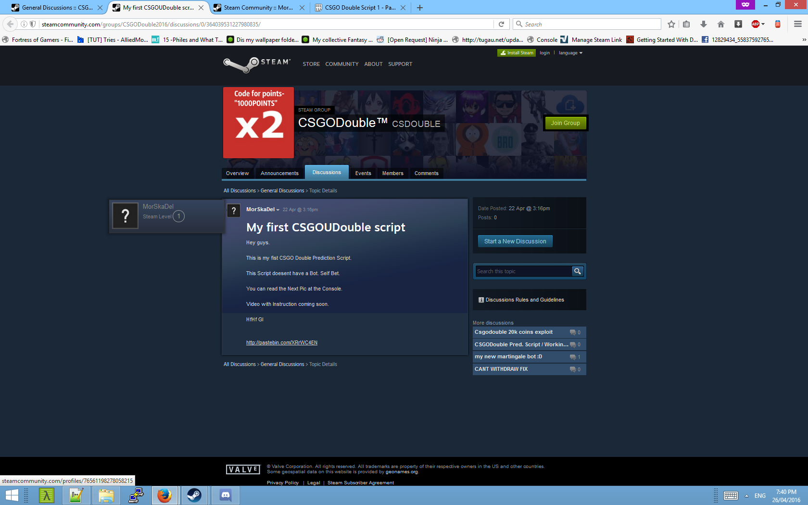Click the CSGODouble x2 group avatar
The image size is (808, 505).
point(258,123)
